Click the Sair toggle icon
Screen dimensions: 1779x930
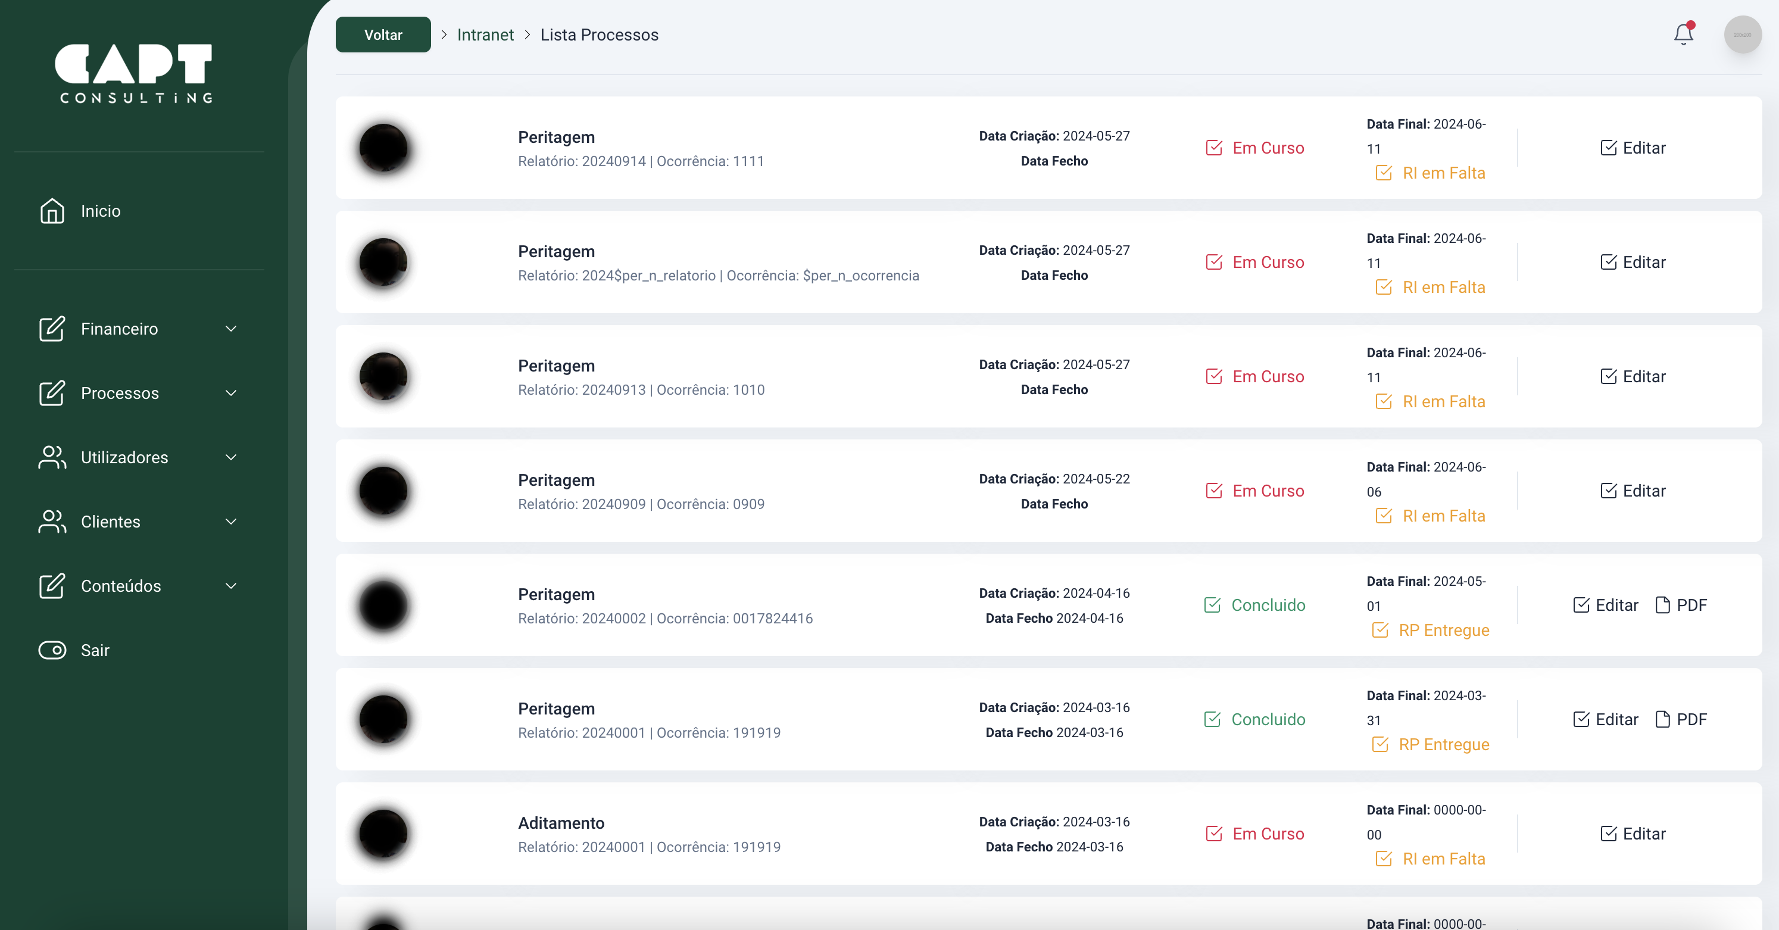pos(52,650)
